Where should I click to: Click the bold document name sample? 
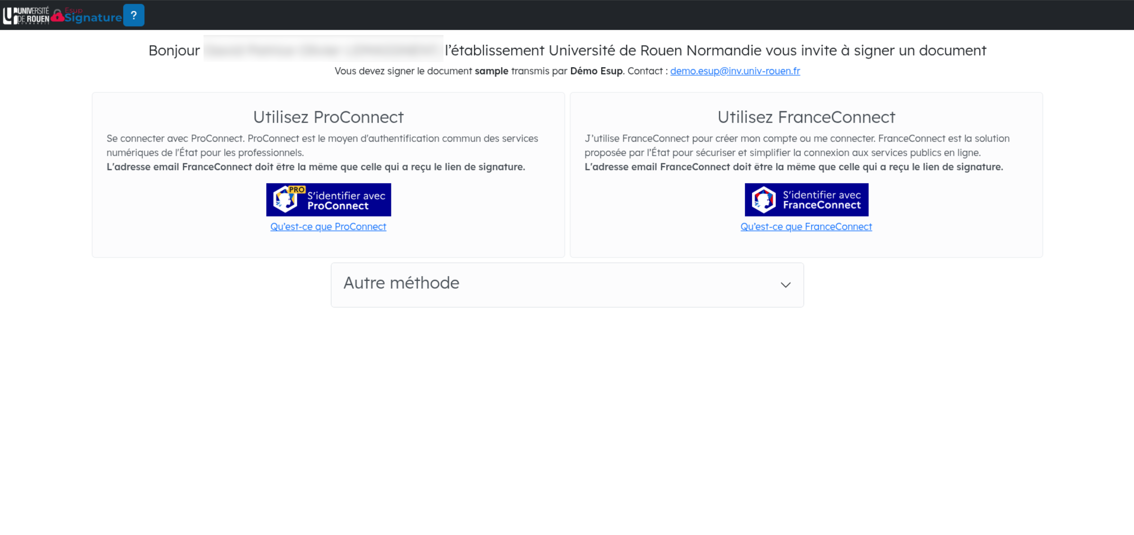[x=491, y=71]
